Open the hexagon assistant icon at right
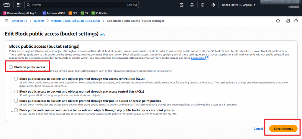This screenshot has height=139, width=302. click(x=296, y=21)
